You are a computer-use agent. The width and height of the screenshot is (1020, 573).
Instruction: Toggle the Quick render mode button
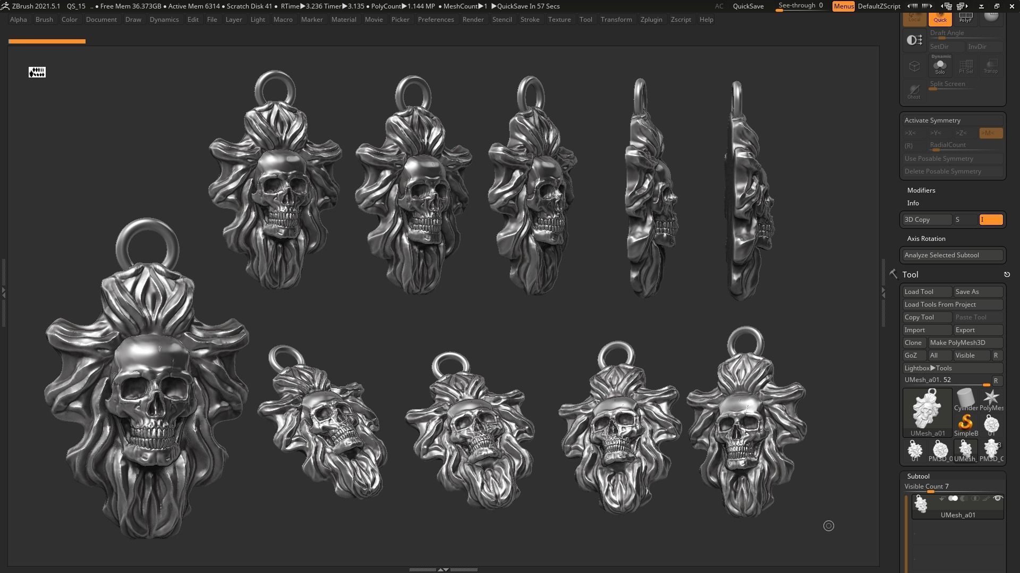[940, 18]
